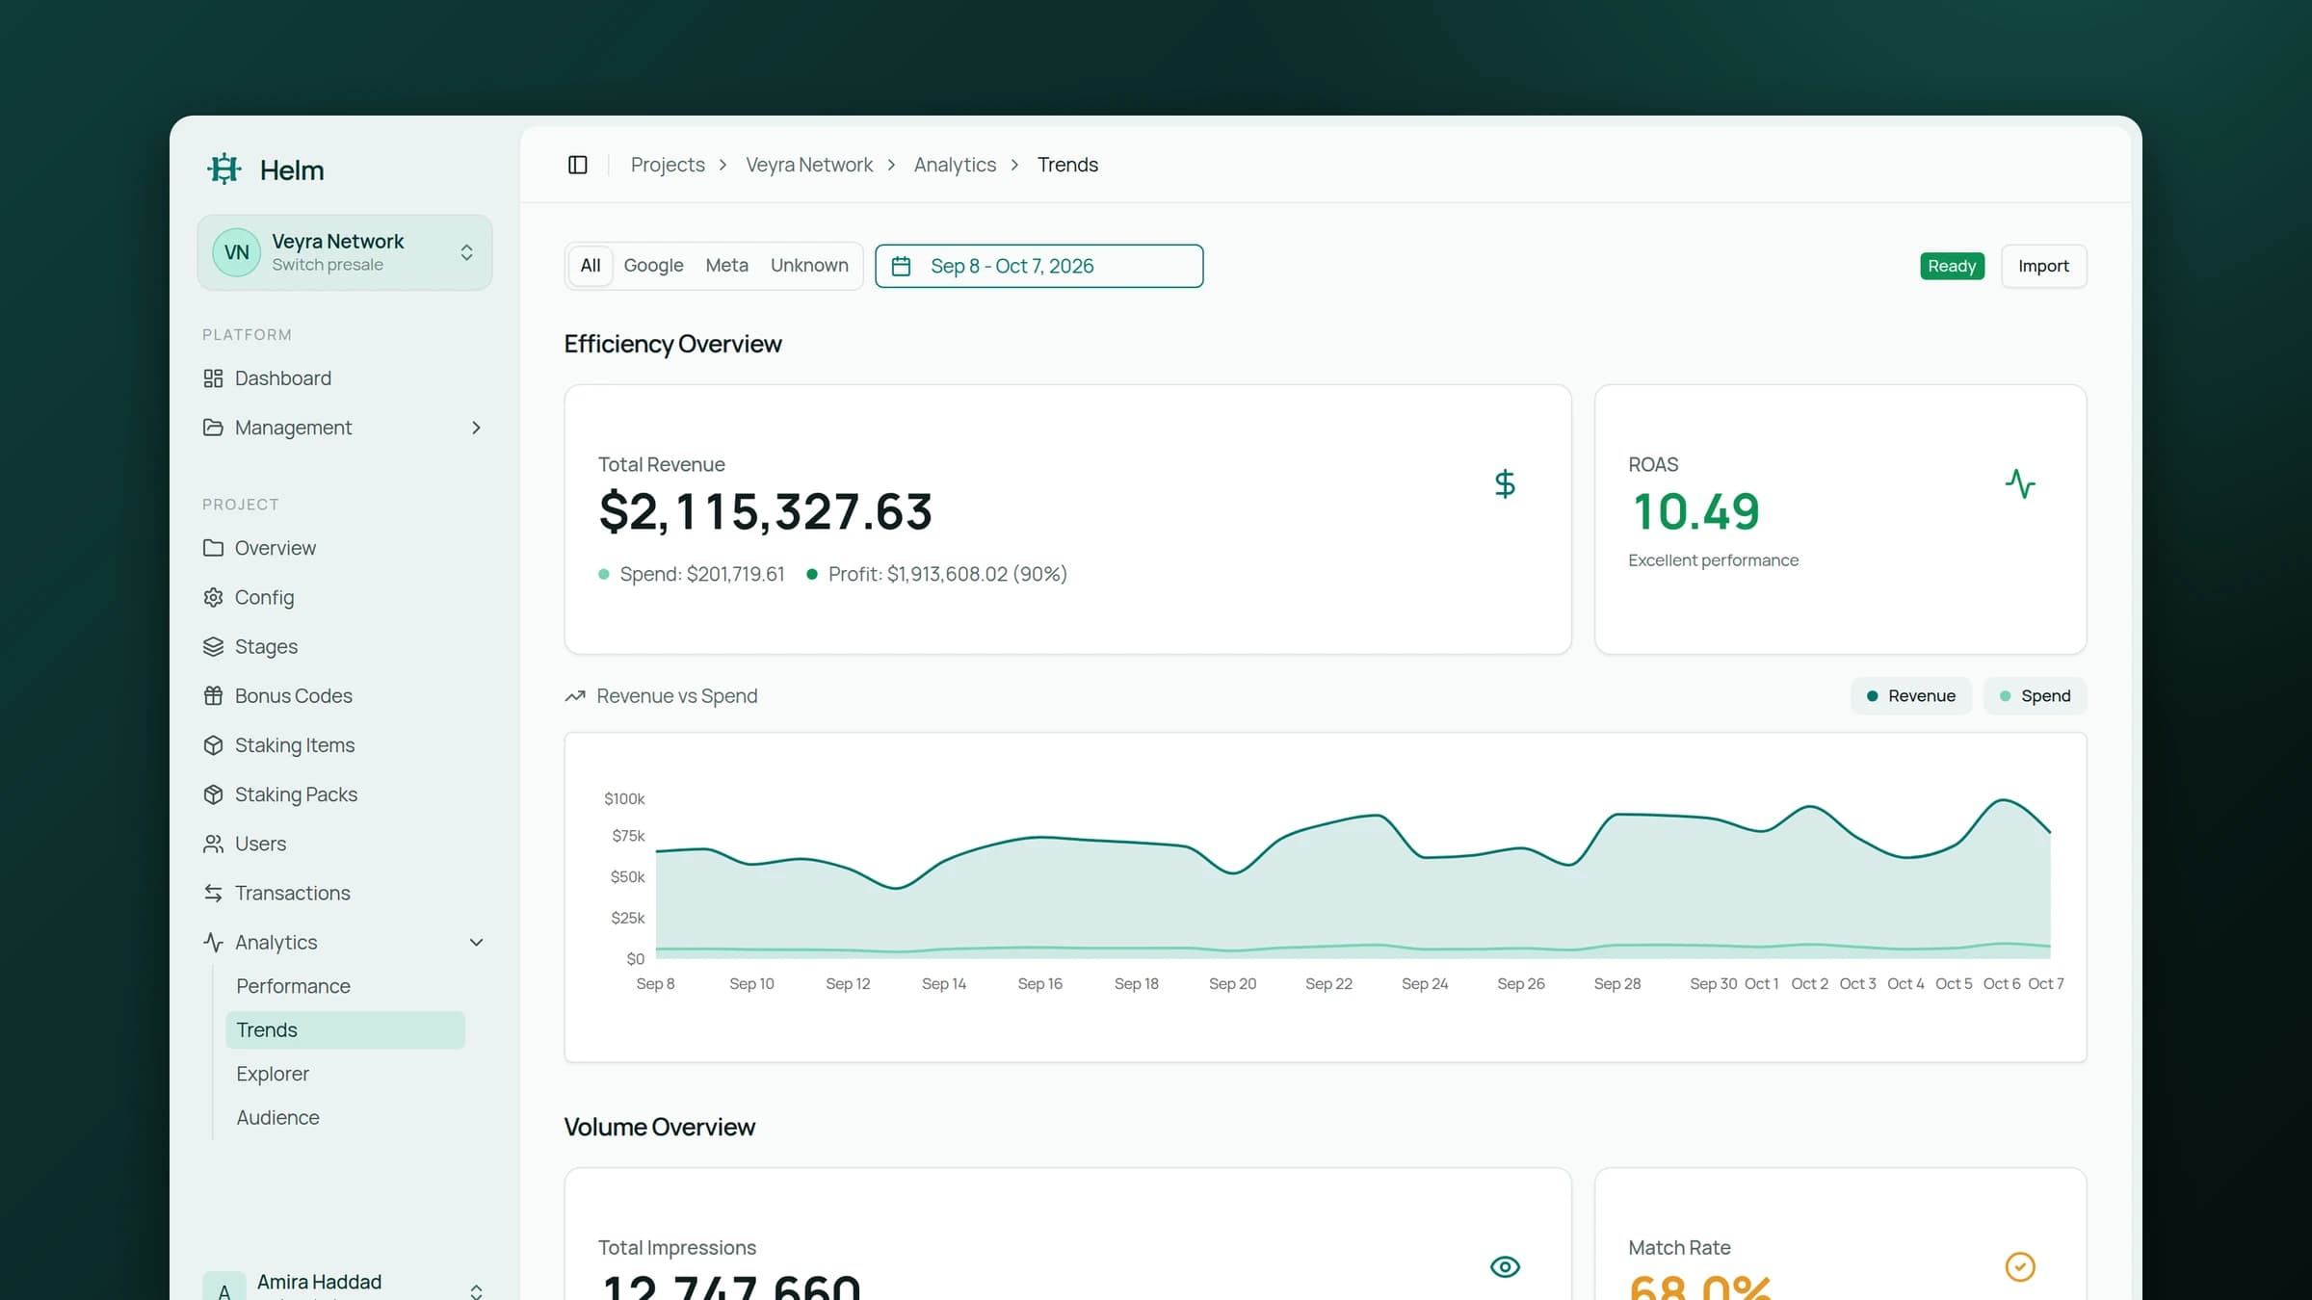Go to Veyra Network breadcrumb

point(809,165)
